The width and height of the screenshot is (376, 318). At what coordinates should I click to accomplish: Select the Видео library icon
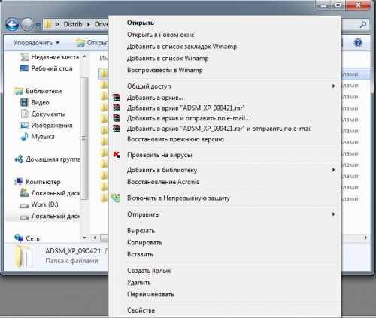tap(24, 102)
